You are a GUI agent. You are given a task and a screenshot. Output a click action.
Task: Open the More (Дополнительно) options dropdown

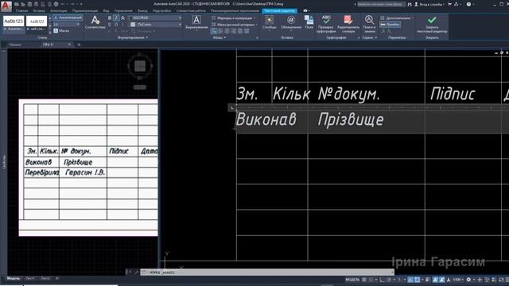[397, 18]
